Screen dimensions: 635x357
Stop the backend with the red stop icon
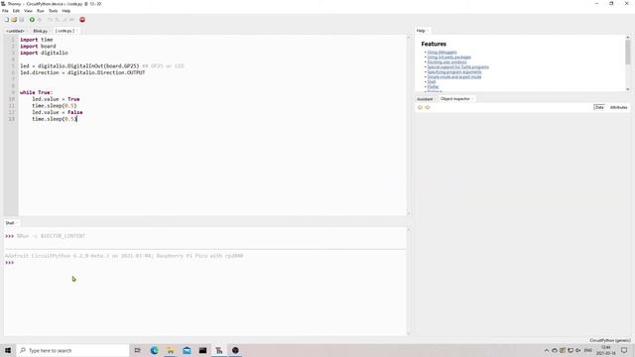click(x=82, y=20)
